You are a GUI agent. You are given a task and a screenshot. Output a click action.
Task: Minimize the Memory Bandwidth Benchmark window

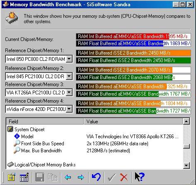[176, 5]
